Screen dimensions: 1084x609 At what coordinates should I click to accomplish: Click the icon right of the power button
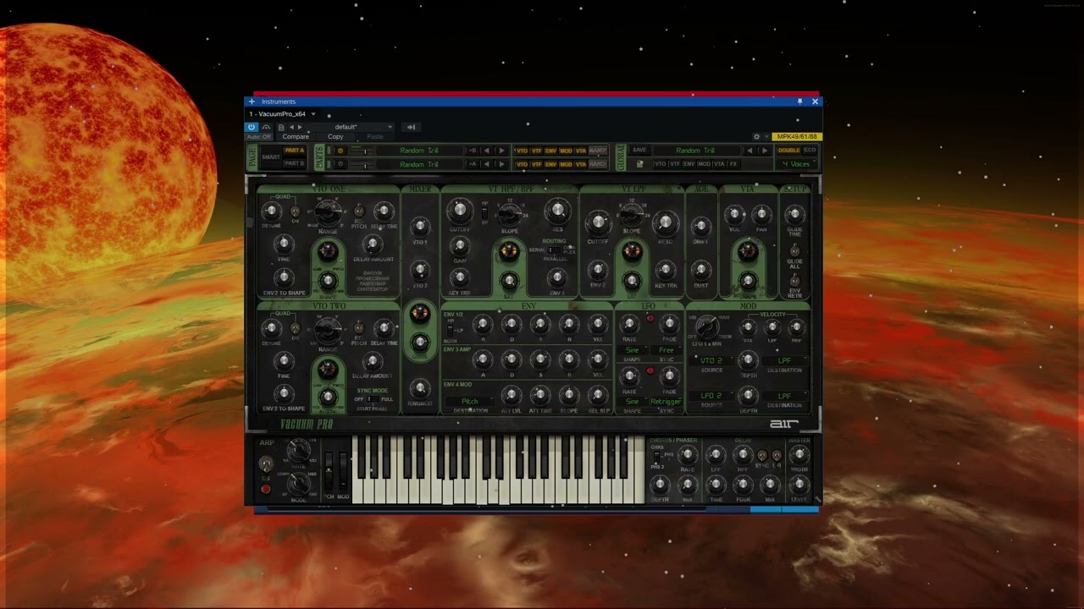tap(266, 127)
